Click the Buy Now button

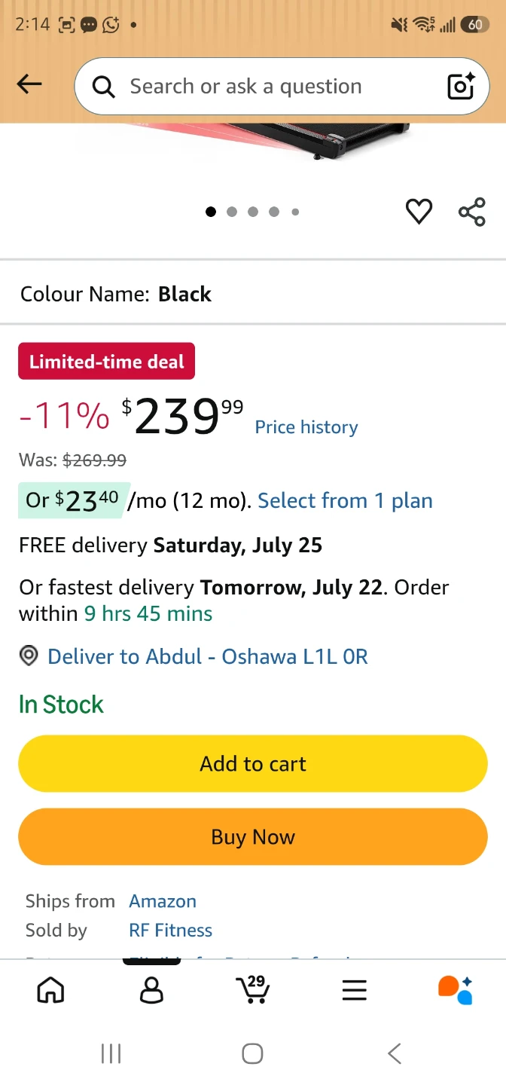pyautogui.click(x=253, y=836)
